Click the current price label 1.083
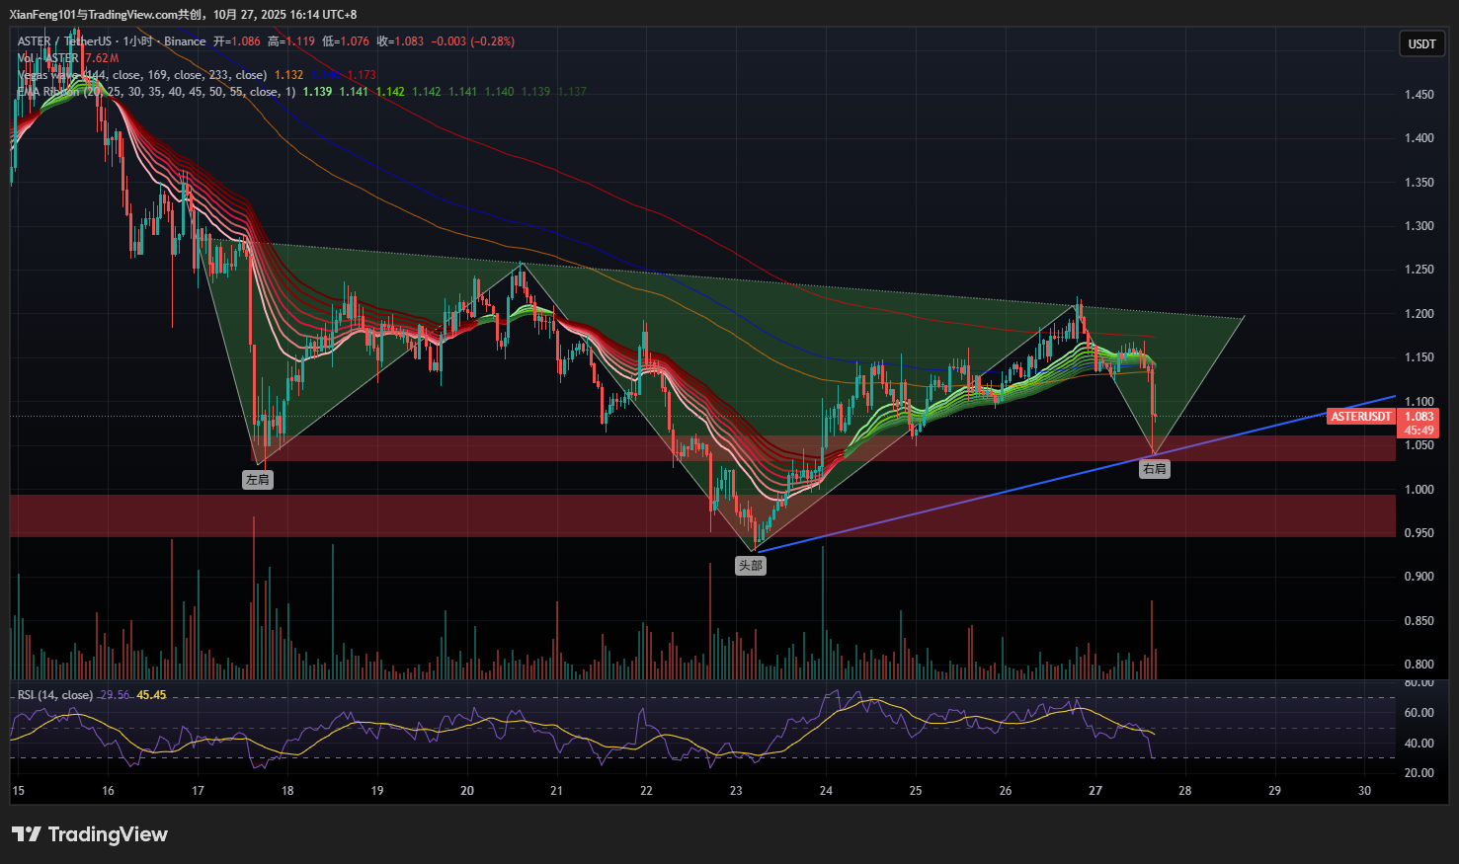The height and width of the screenshot is (864, 1459). point(1418,417)
